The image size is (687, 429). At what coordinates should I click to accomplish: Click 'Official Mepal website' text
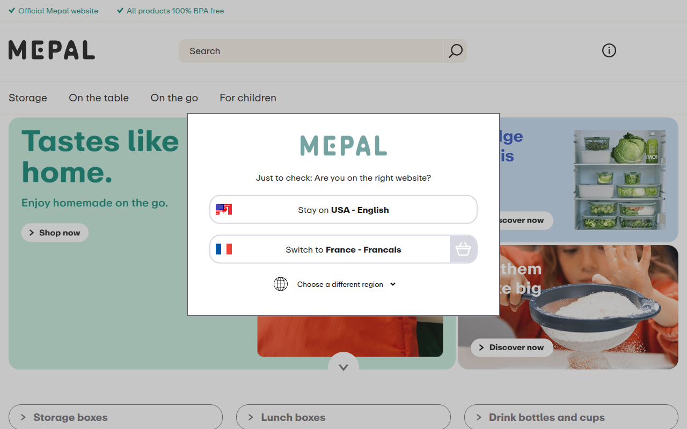coord(58,11)
